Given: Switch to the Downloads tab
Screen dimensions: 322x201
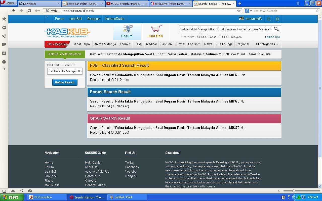Looking at the screenshot, I should (x=39, y=4).
